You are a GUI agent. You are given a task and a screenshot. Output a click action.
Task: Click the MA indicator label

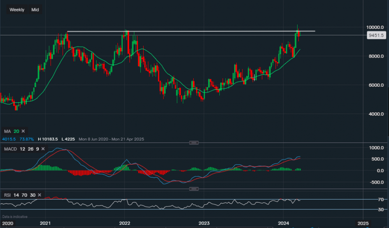click(7, 131)
